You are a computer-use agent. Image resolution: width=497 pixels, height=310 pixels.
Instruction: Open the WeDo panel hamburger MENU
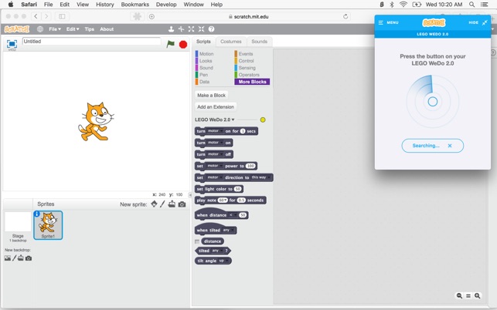pyautogui.click(x=388, y=22)
